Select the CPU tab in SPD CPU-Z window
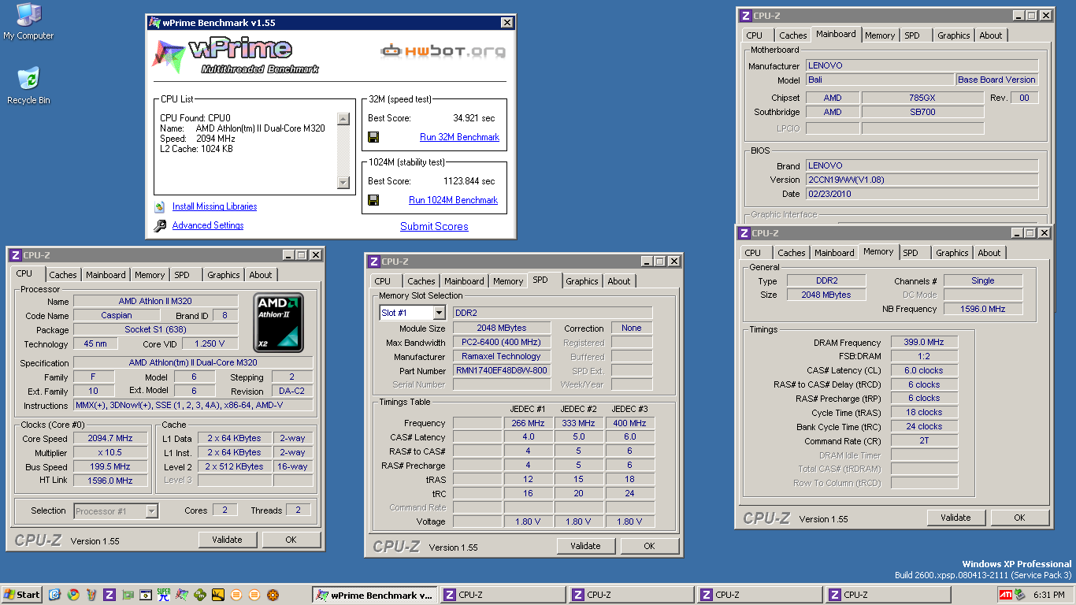The image size is (1076, 605). [x=383, y=281]
